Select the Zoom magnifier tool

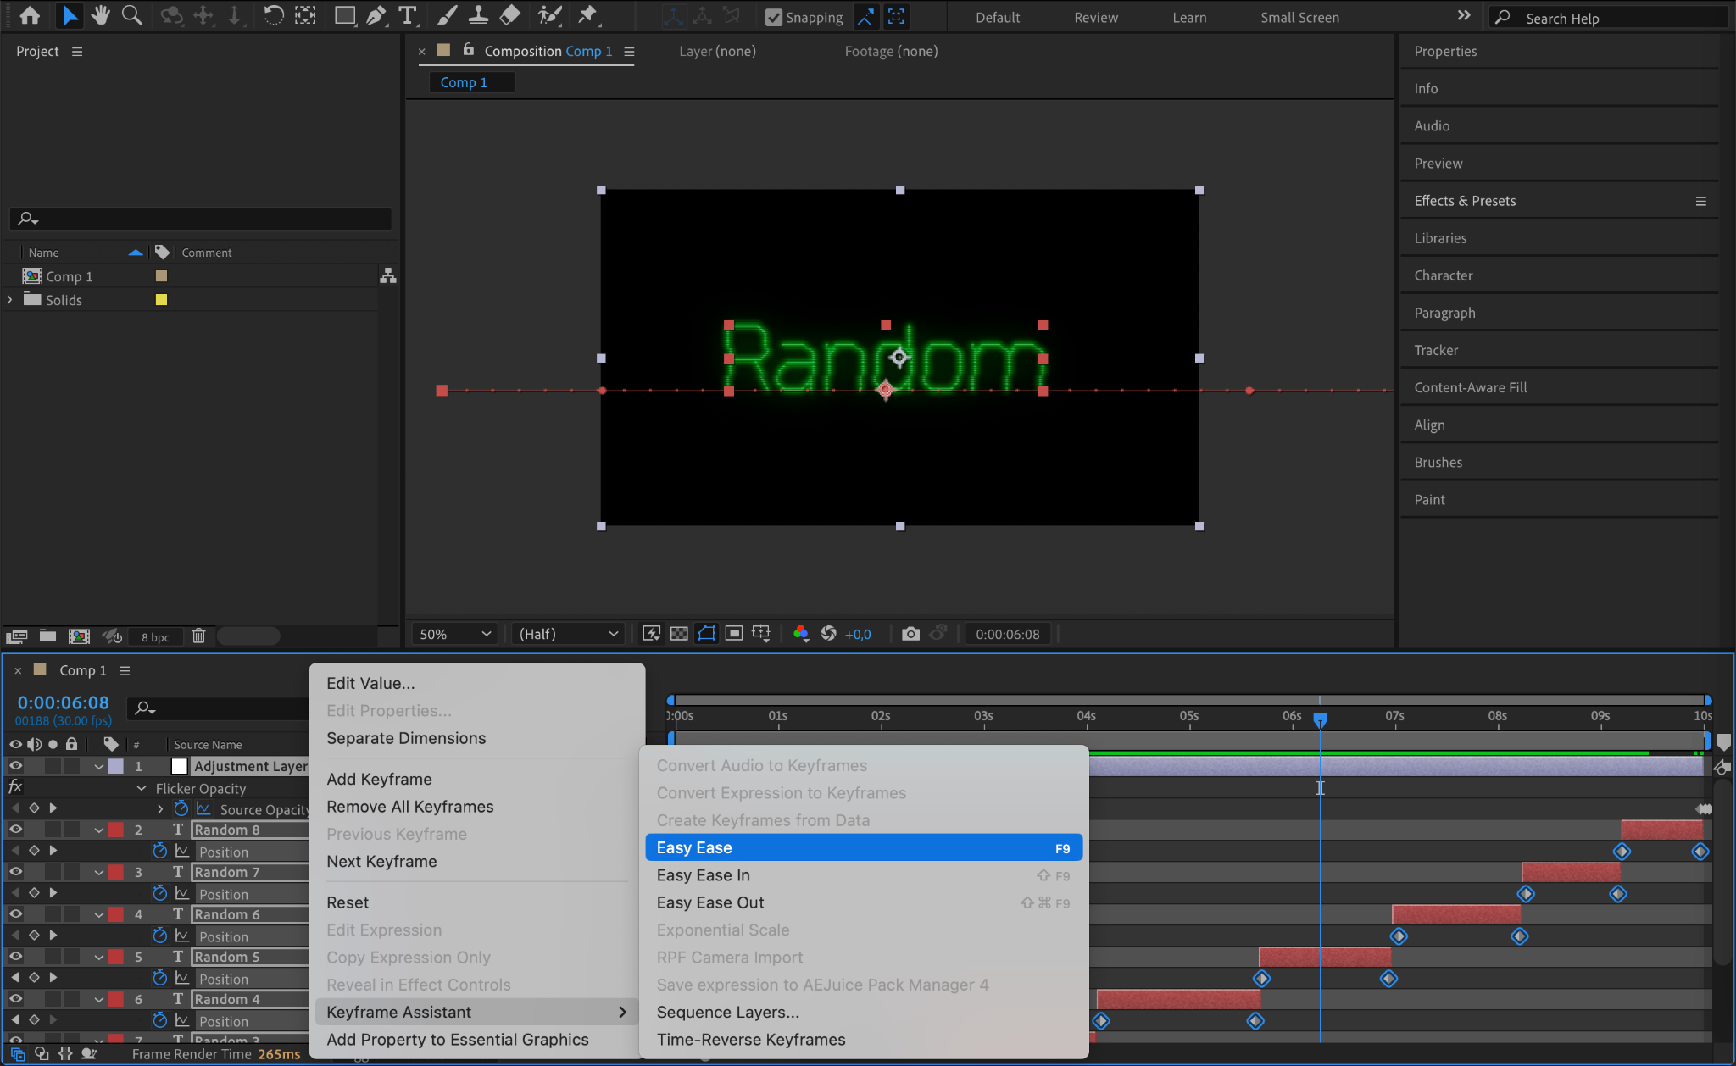pos(131,15)
